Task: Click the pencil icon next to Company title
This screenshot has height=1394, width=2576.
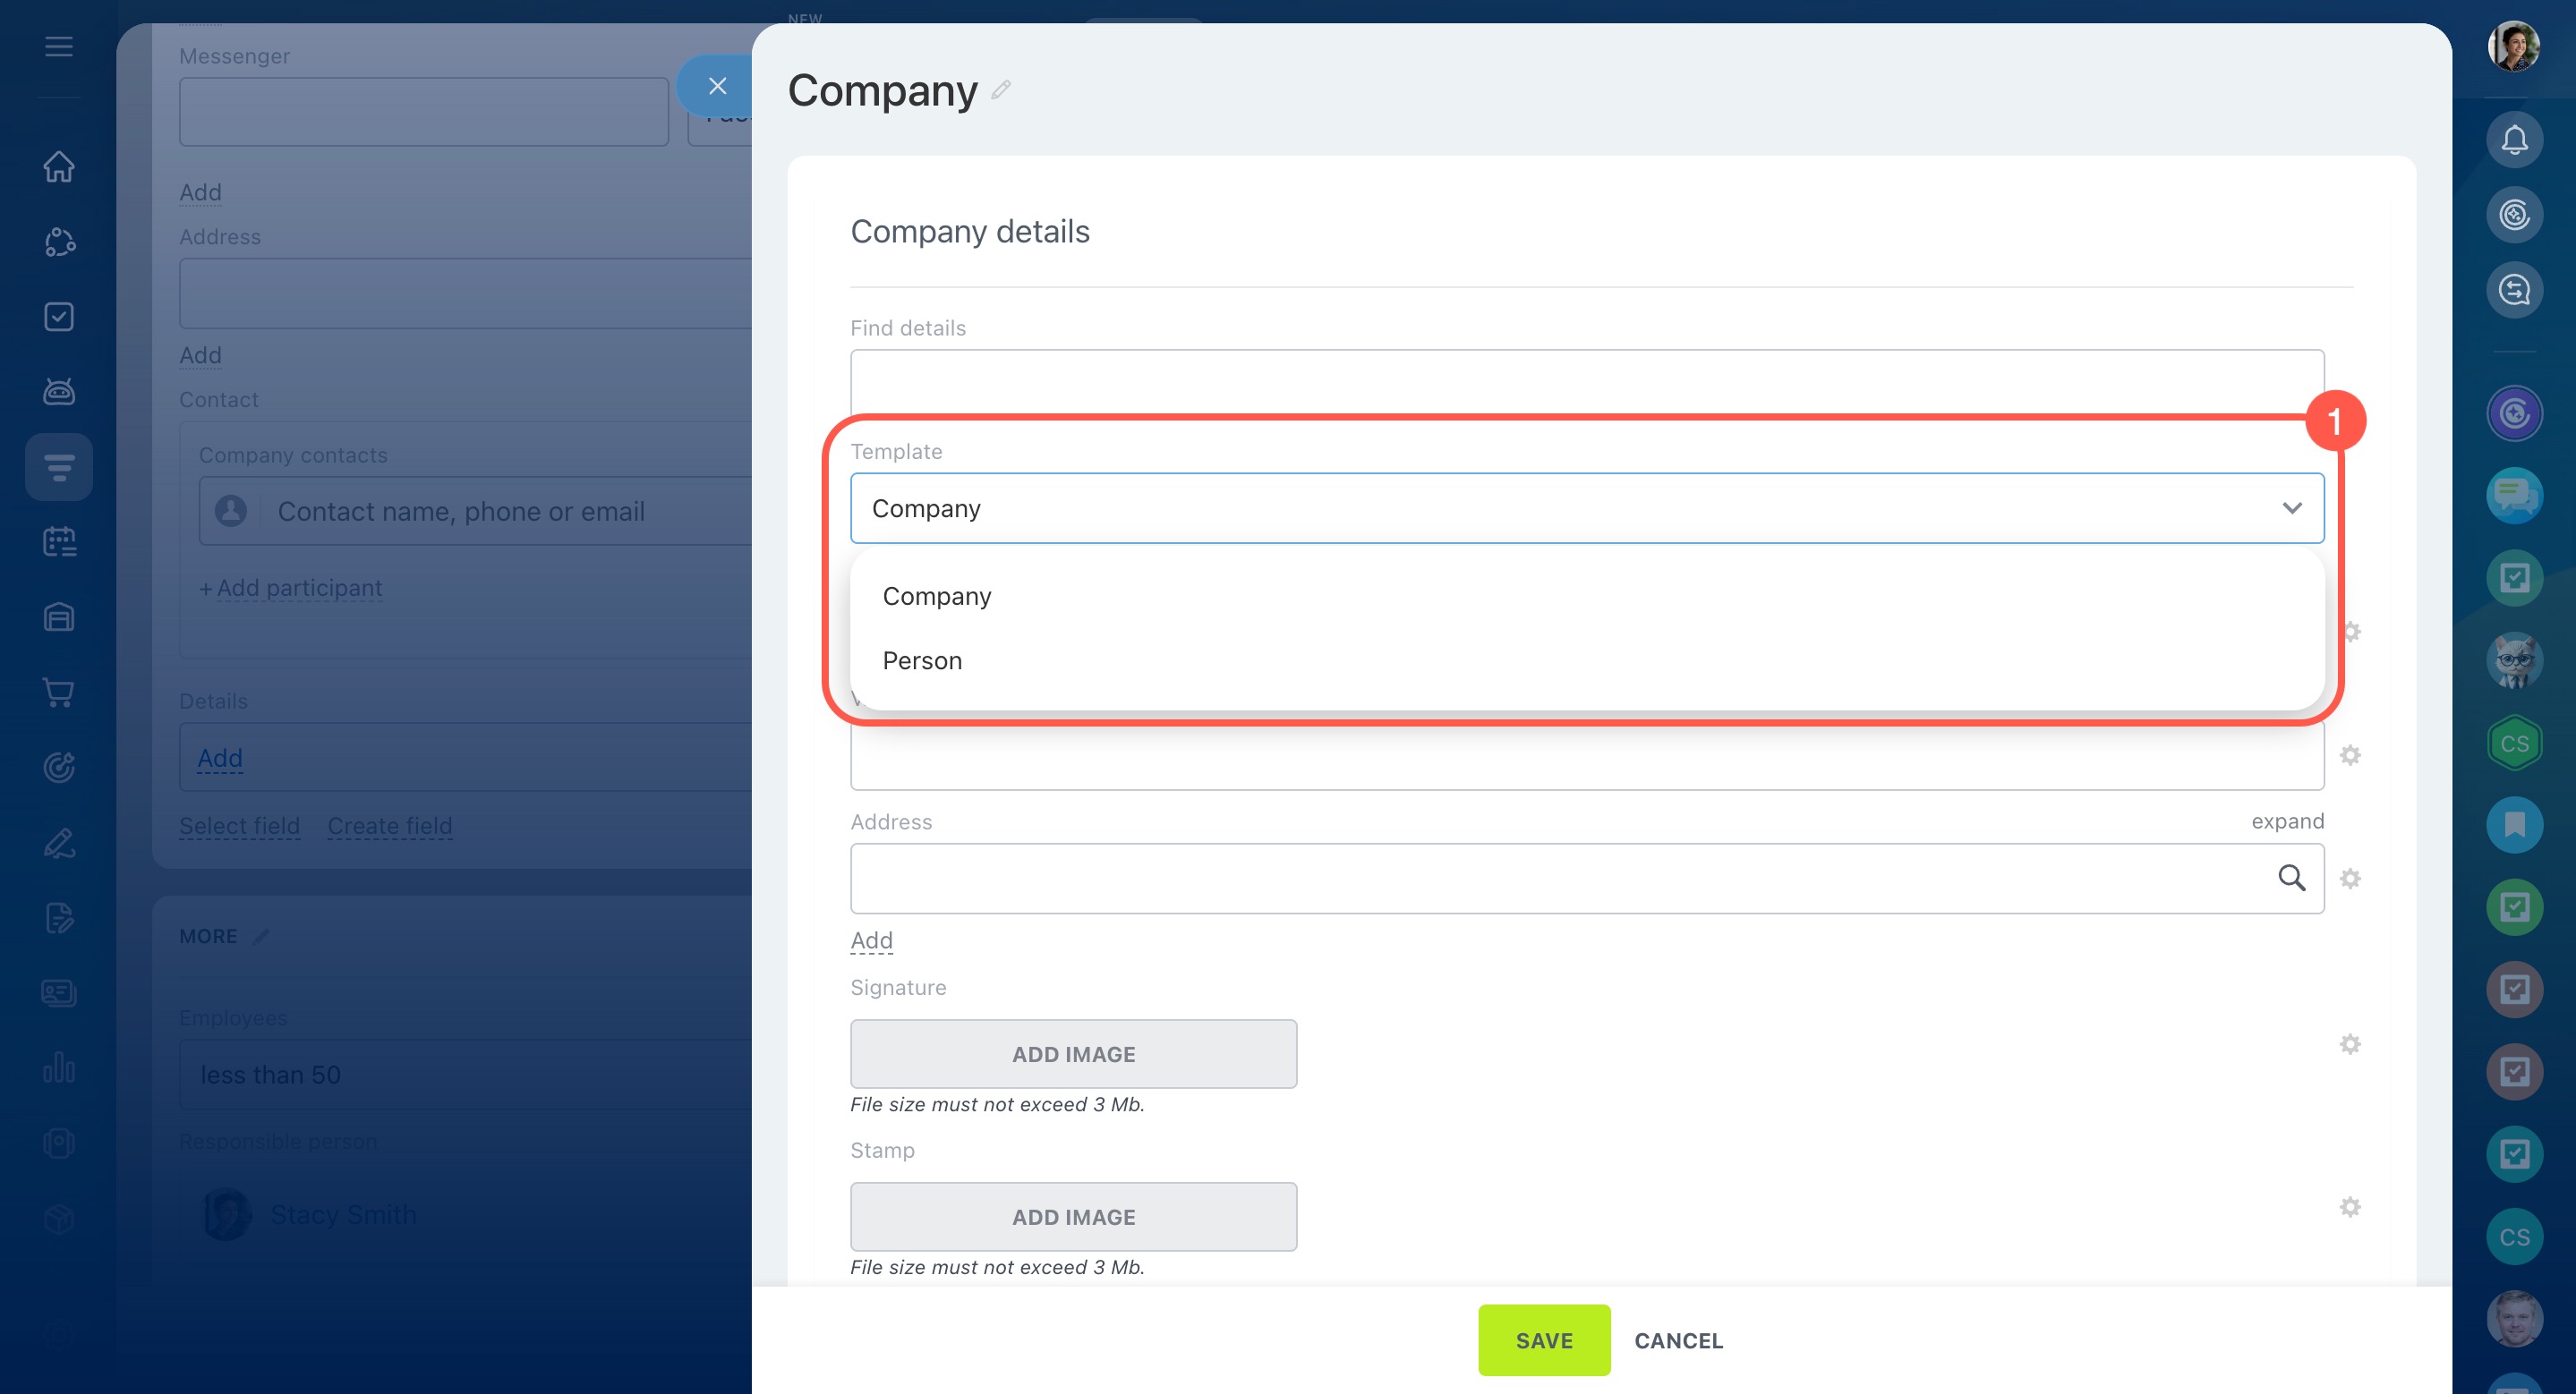Action: tap(1001, 91)
